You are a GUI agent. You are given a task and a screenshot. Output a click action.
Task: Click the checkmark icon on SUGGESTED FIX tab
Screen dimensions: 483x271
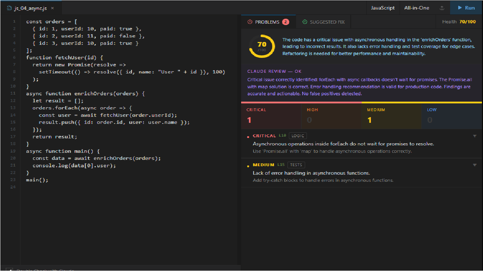pyautogui.click(x=305, y=22)
